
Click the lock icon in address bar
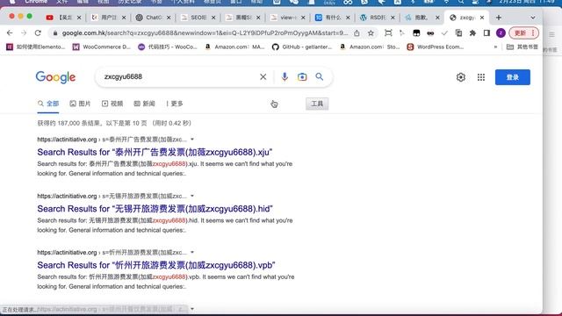54,33
